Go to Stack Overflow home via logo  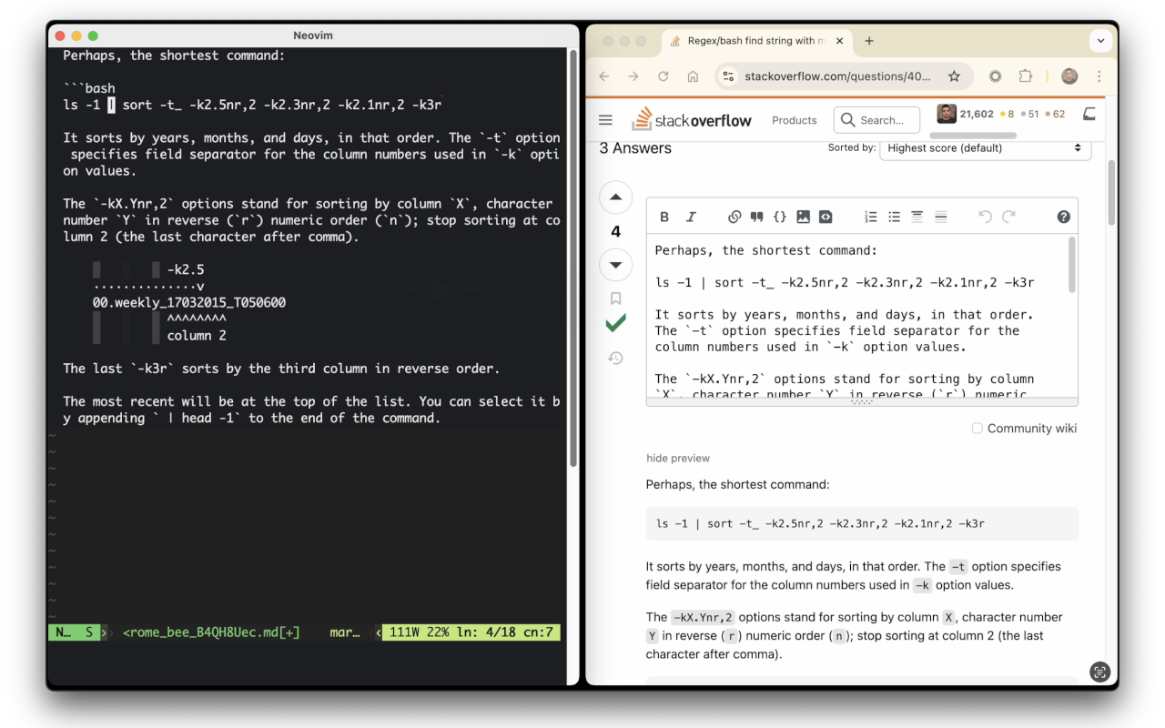[692, 119]
